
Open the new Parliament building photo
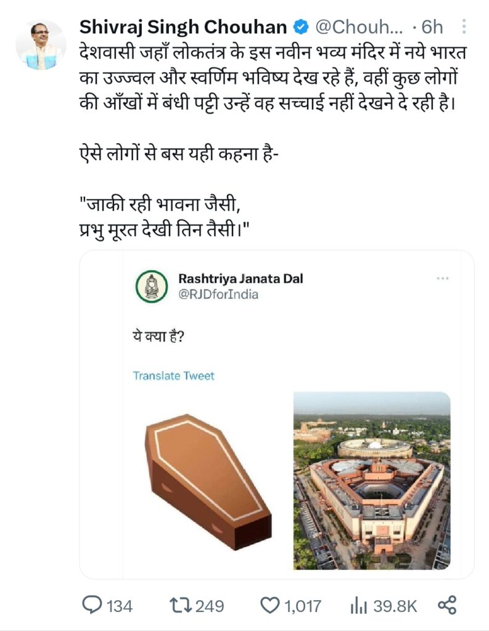click(x=371, y=480)
